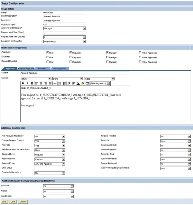The height and width of the screenshot is (205, 193).
Task: Switch to the Next Approver tab
Action: [60, 68]
